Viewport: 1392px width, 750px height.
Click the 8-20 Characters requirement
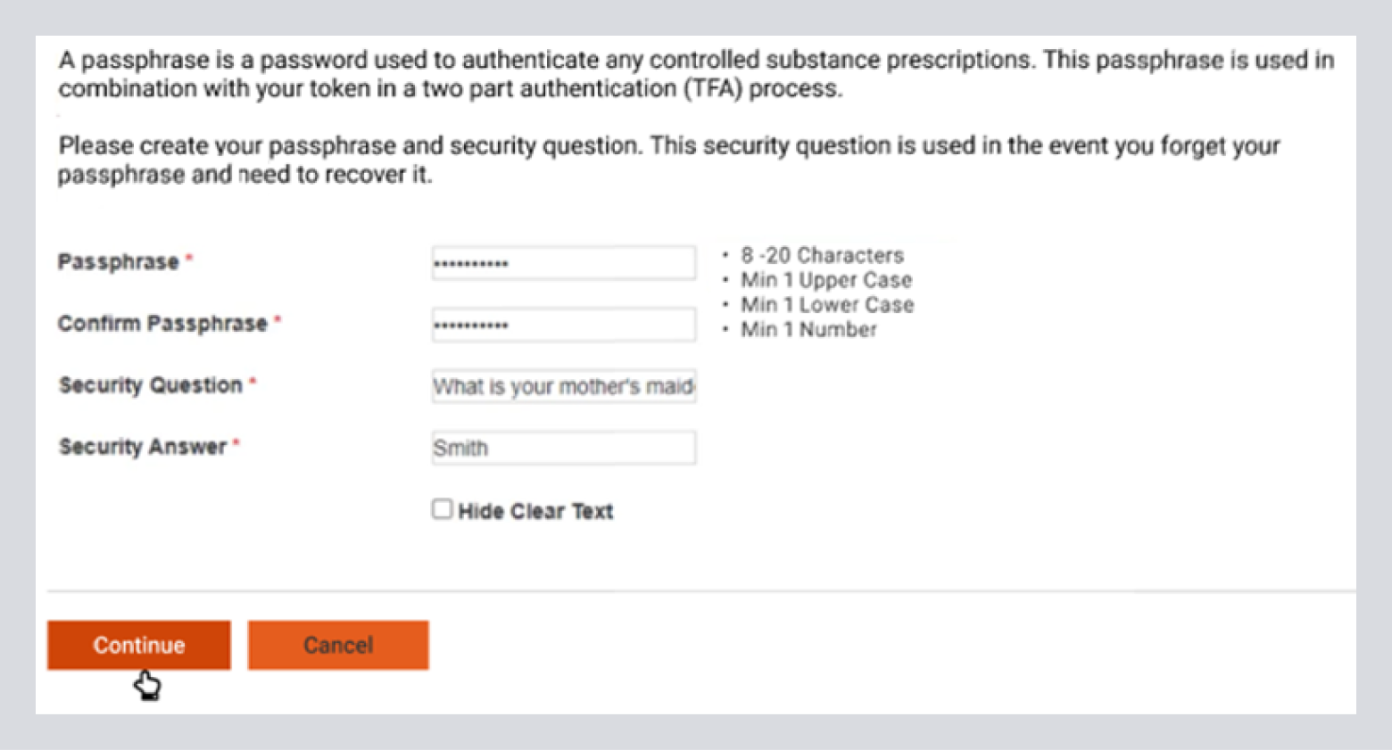pos(822,256)
